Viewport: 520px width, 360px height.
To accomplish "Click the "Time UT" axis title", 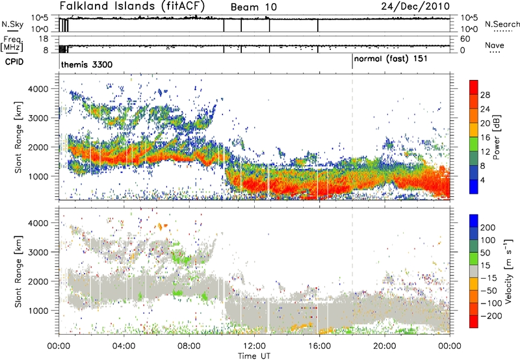I will [254, 356].
